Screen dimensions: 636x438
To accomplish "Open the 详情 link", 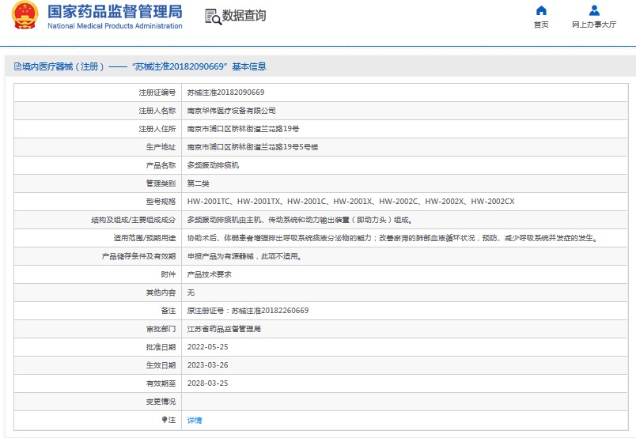I will pyautogui.click(x=195, y=420).
